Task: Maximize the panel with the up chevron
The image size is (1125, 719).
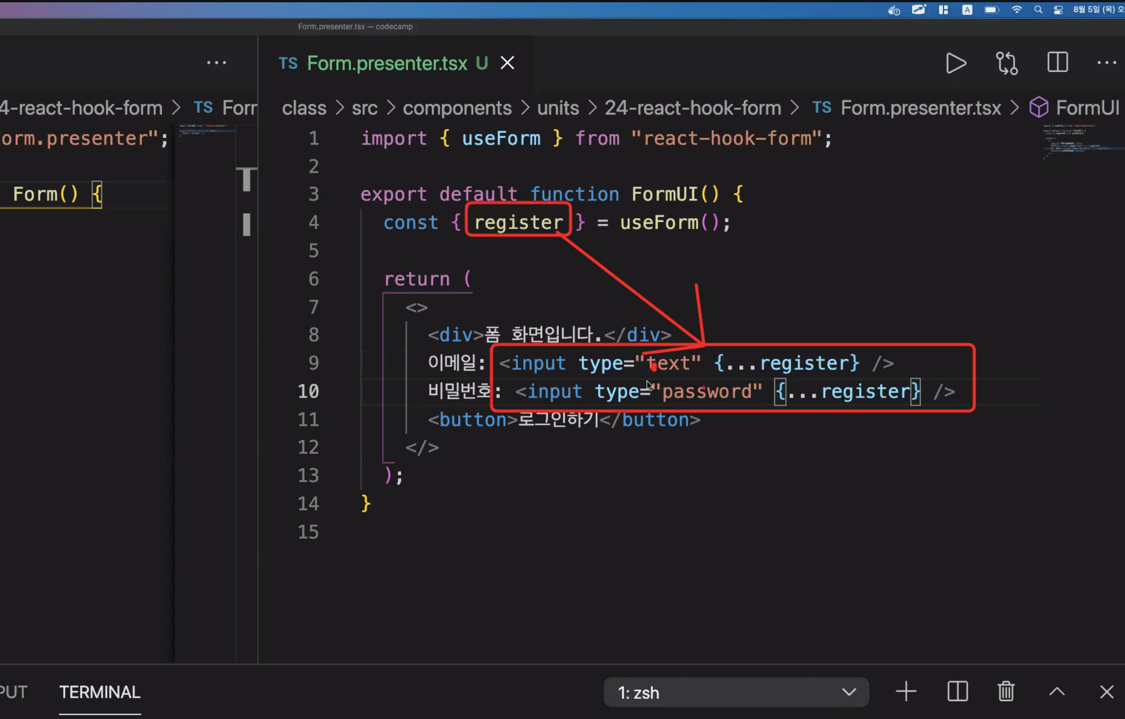Action: [x=1056, y=692]
